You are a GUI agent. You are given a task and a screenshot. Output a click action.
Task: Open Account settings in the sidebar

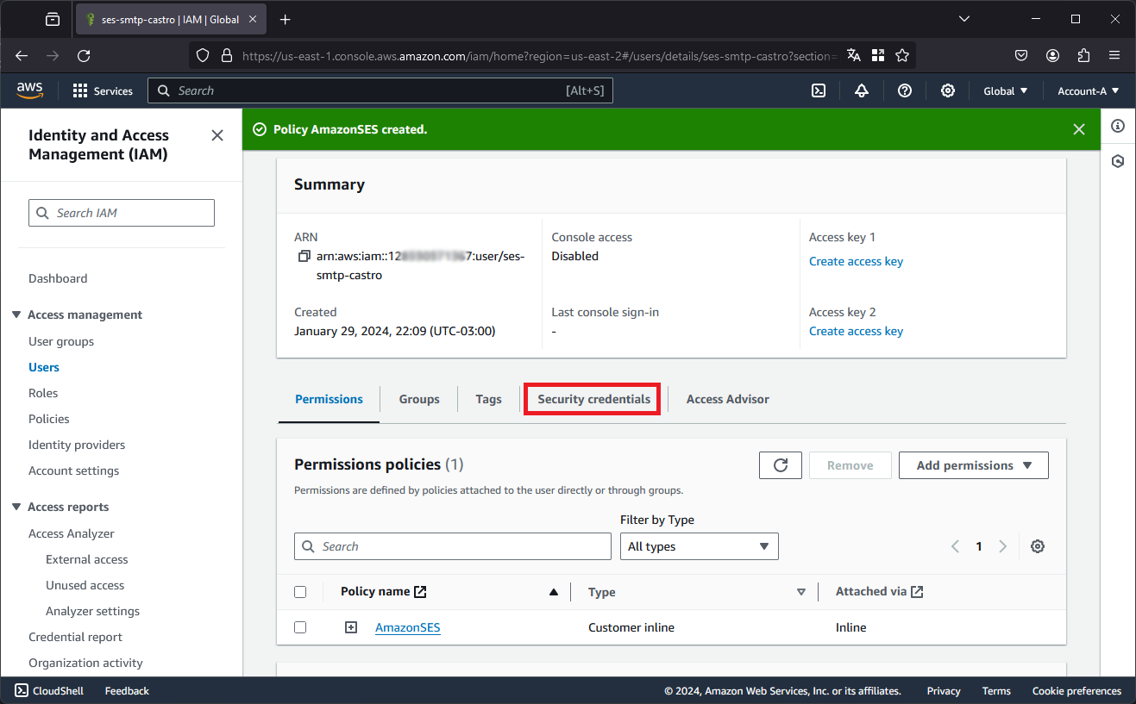click(74, 470)
